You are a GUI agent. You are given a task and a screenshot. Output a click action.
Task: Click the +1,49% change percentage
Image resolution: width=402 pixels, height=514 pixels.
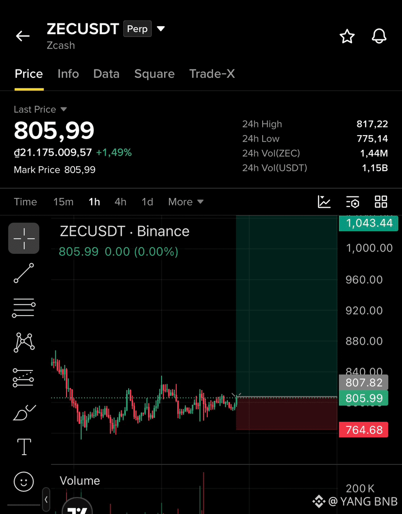tap(114, 152)
